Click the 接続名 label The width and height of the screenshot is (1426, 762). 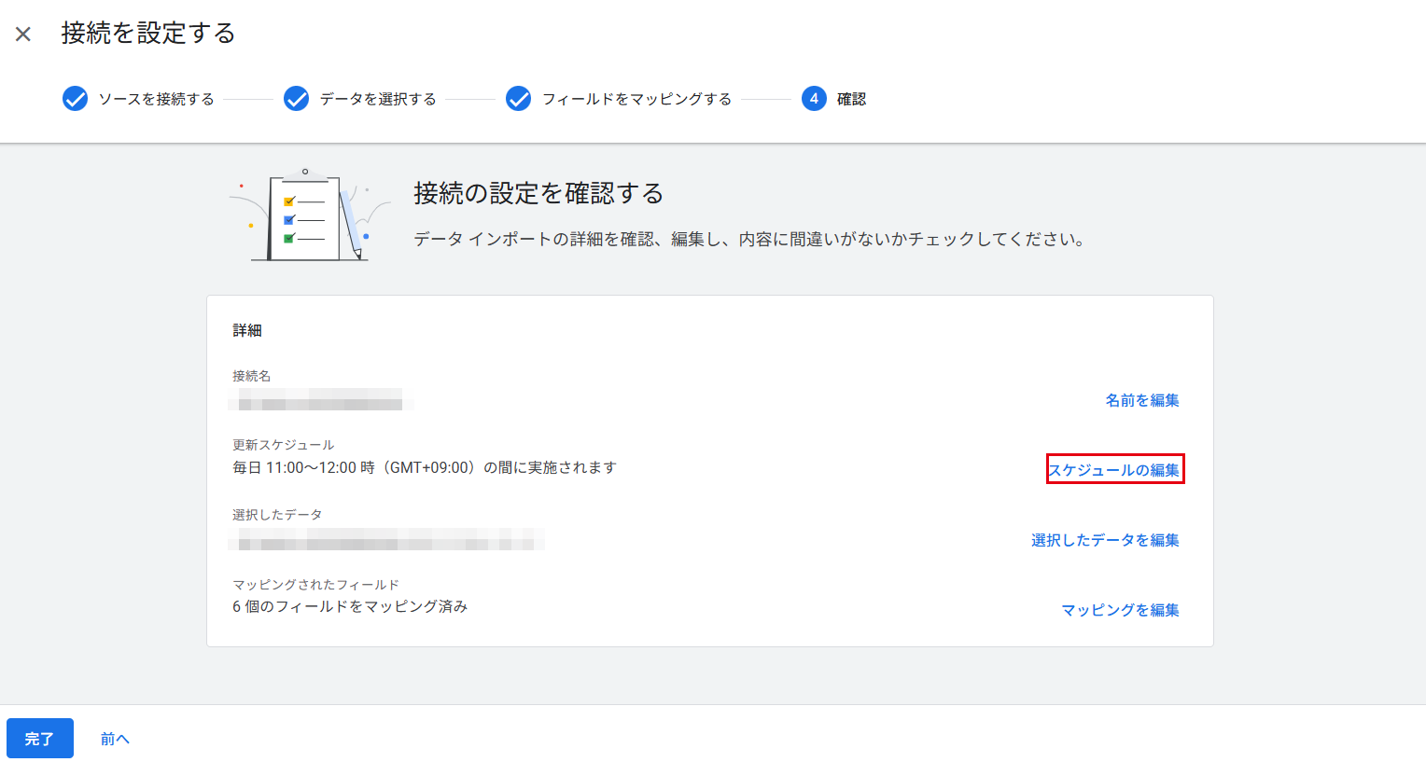[x=252, y=376]
